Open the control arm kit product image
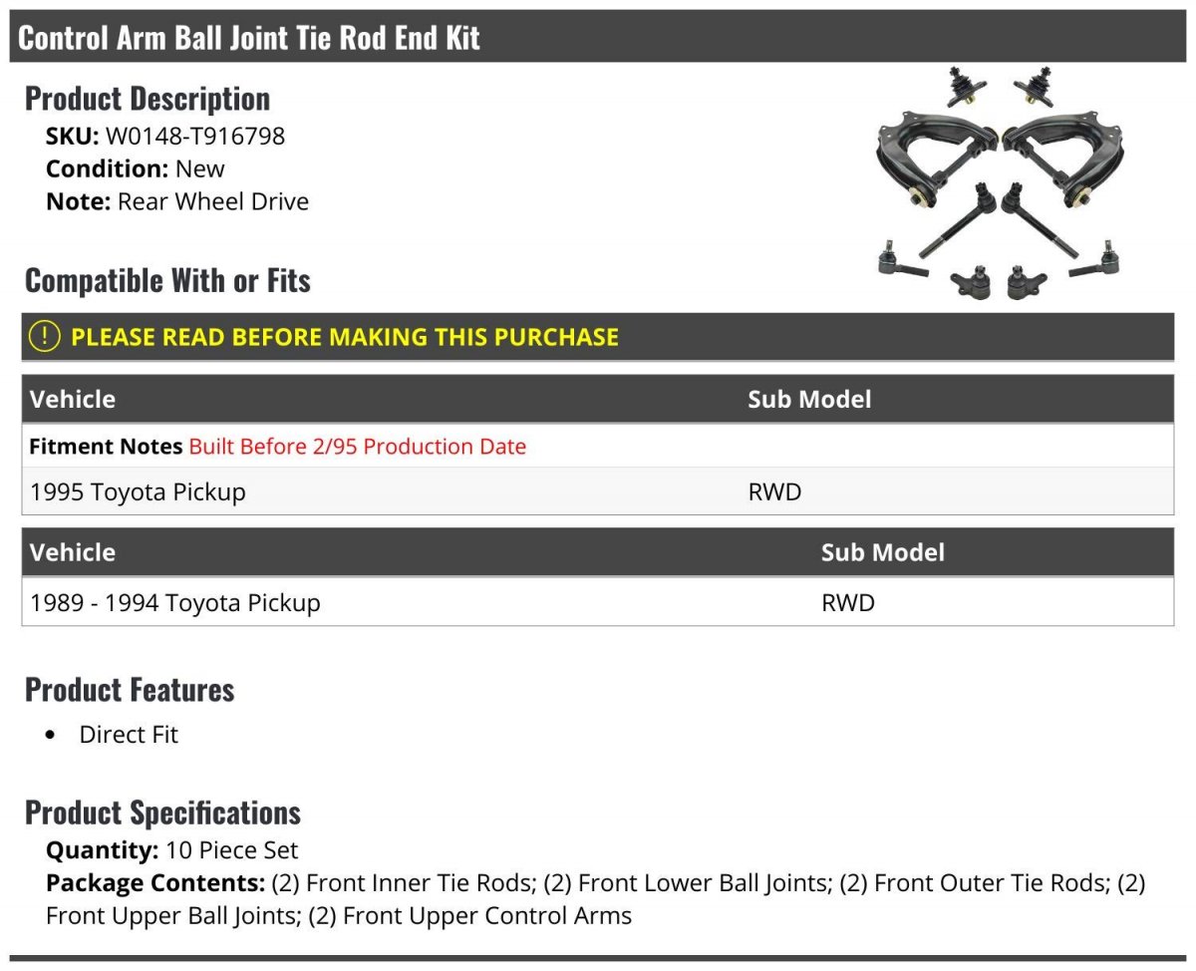 tap(1000, 184)
